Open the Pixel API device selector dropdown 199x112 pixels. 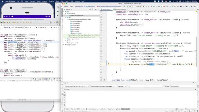click(x=139, y=7)
